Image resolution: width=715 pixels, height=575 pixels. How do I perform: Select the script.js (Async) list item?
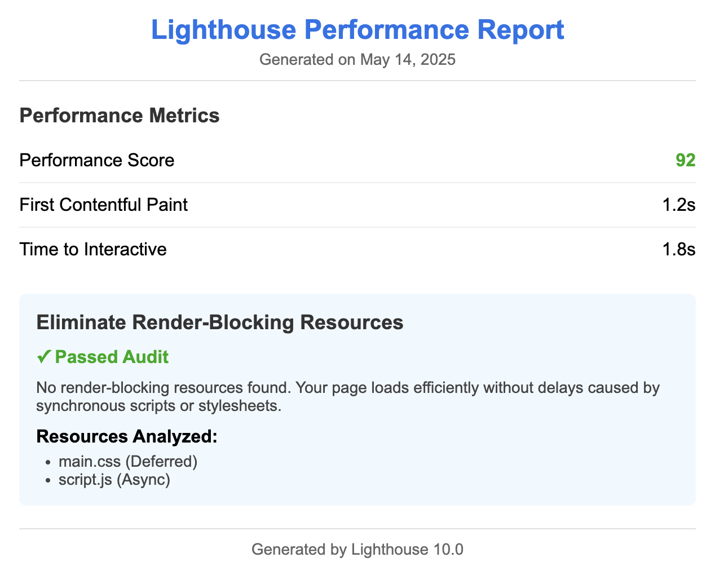point(114,480)
